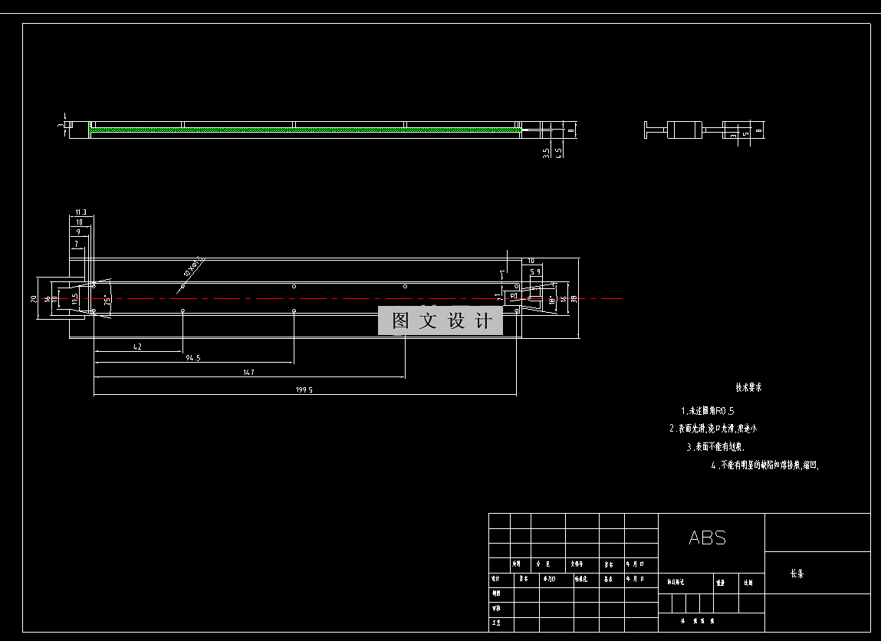The height and width of the screenshot is (641, 881).
Task: Select the ABS material label in title block
Action: coord(708,537)
